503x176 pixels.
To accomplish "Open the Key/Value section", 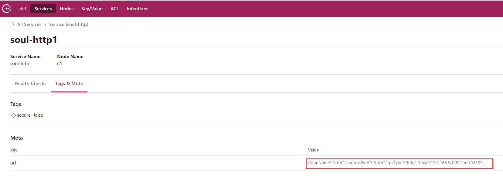I will tap(92, 9).
